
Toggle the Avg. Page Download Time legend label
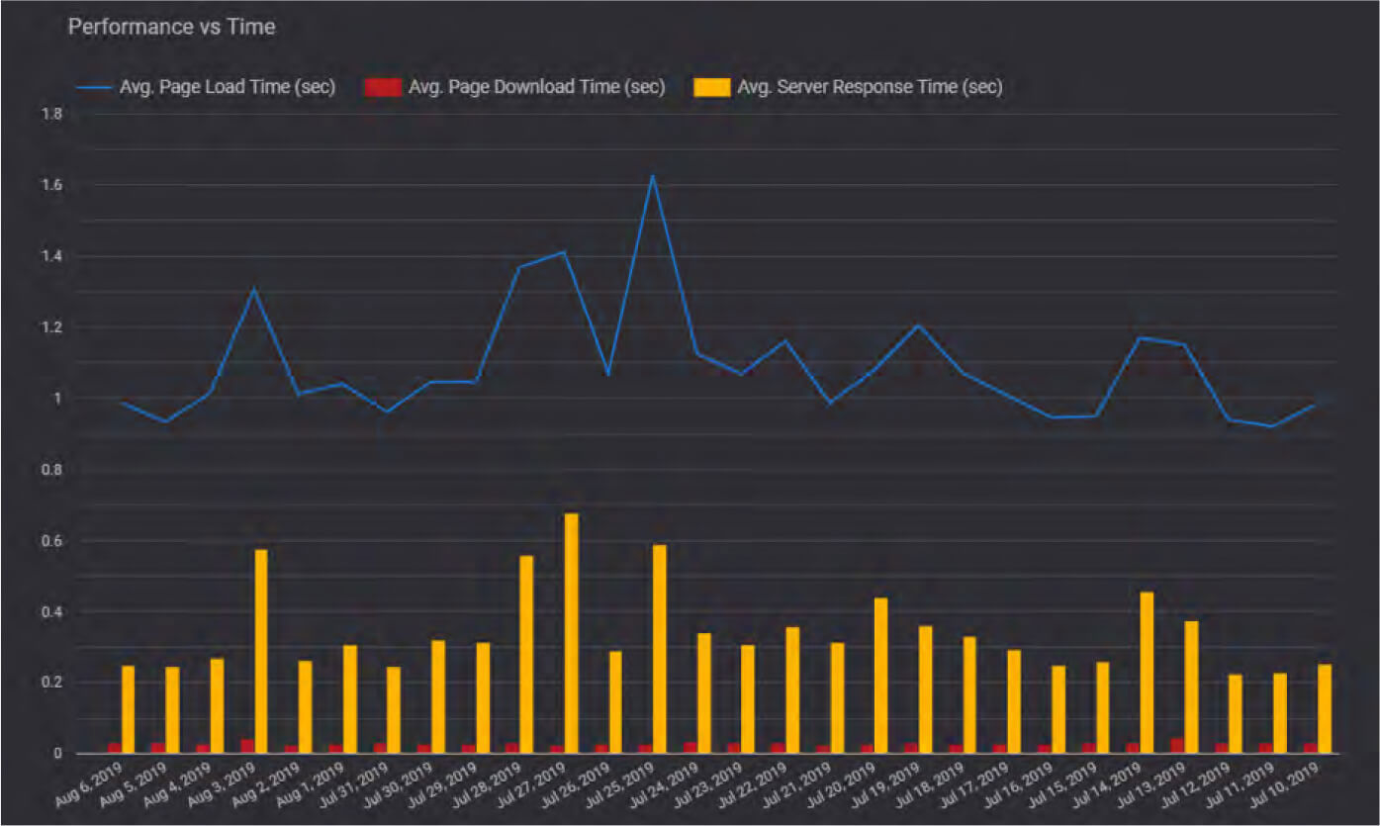tap(536, 87)
